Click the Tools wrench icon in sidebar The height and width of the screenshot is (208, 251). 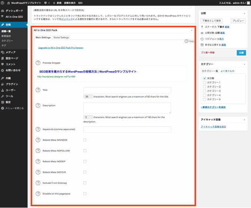tap(3, 96)
